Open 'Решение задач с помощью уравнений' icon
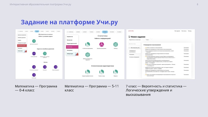 coord(45,54)
